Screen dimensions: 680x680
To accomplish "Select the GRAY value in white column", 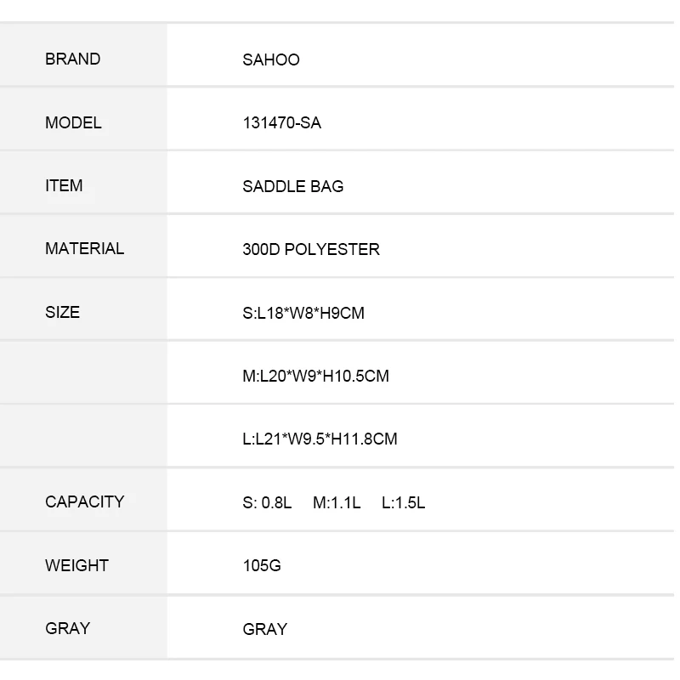I will [x=265, y=630].
